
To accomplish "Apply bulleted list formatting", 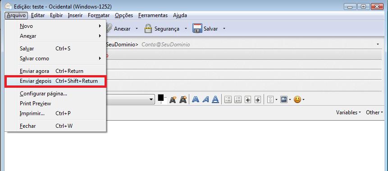I will (x=228, y=99).
